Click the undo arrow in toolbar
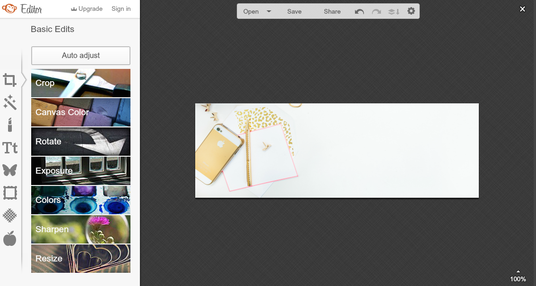This screenshot has height=286, width=536. click(x=359, y=11)
